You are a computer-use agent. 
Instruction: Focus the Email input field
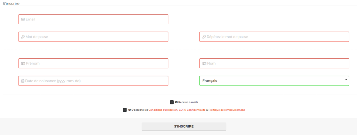[93, 19]
